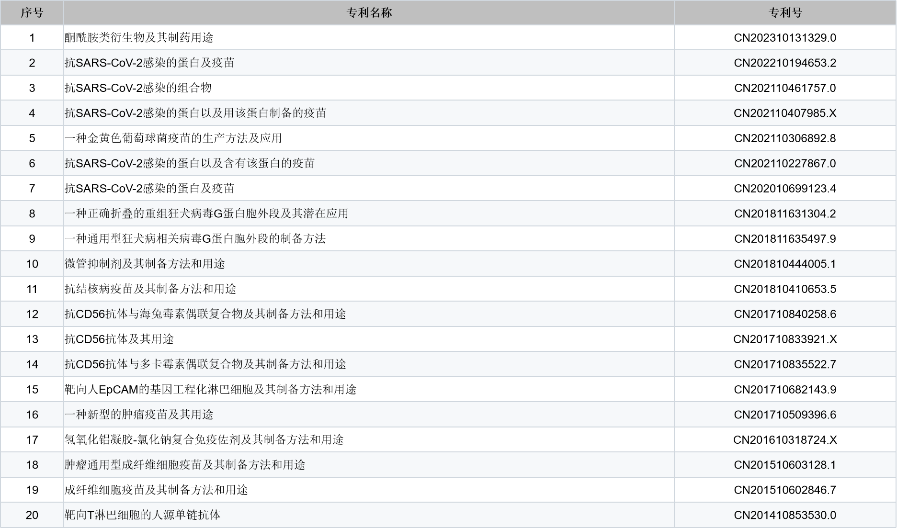
Task: Select patent number CN201710509396.6
Action: pyautogui.click(x=785, y=415)
